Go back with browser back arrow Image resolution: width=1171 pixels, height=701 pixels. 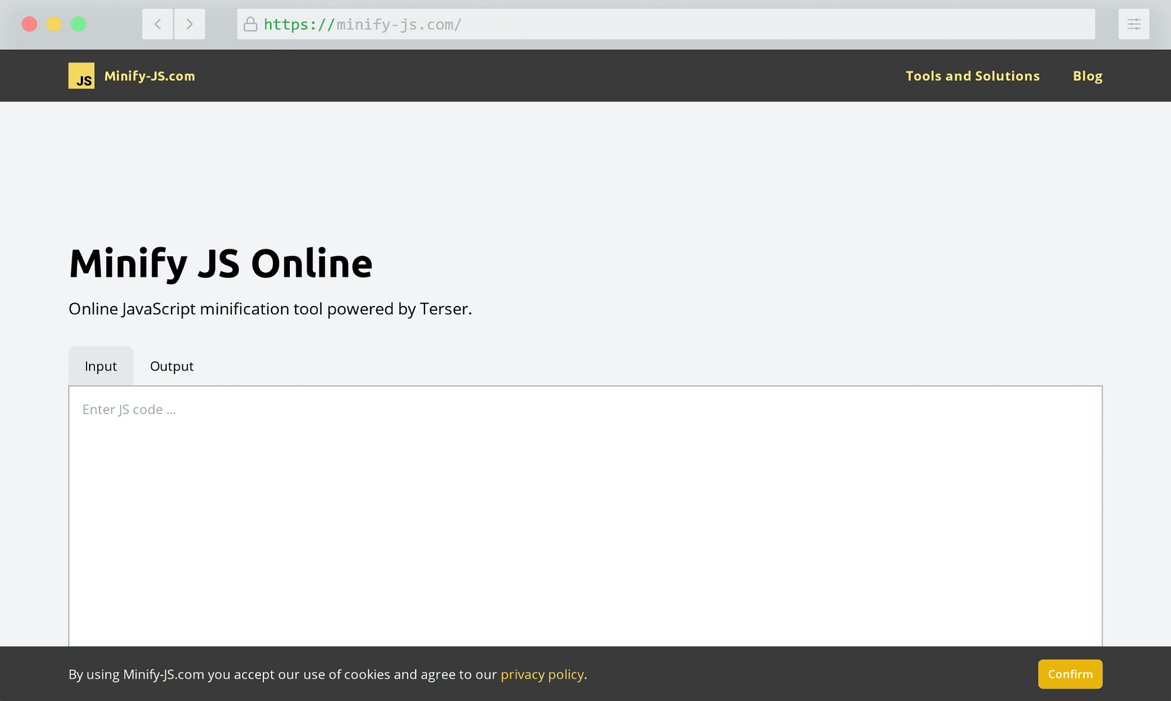(x=157, y=24)
